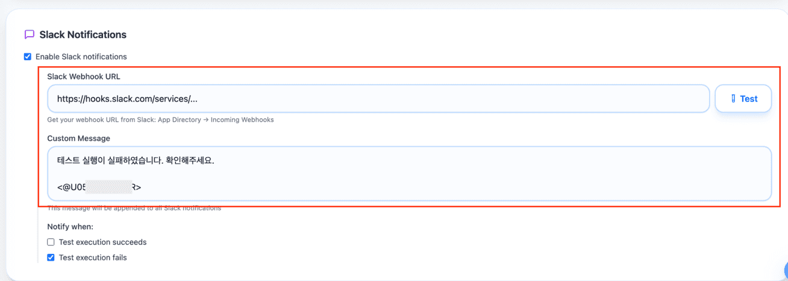
Task: Click the 'Test execution succeeds' label
Action: [102, 242]
